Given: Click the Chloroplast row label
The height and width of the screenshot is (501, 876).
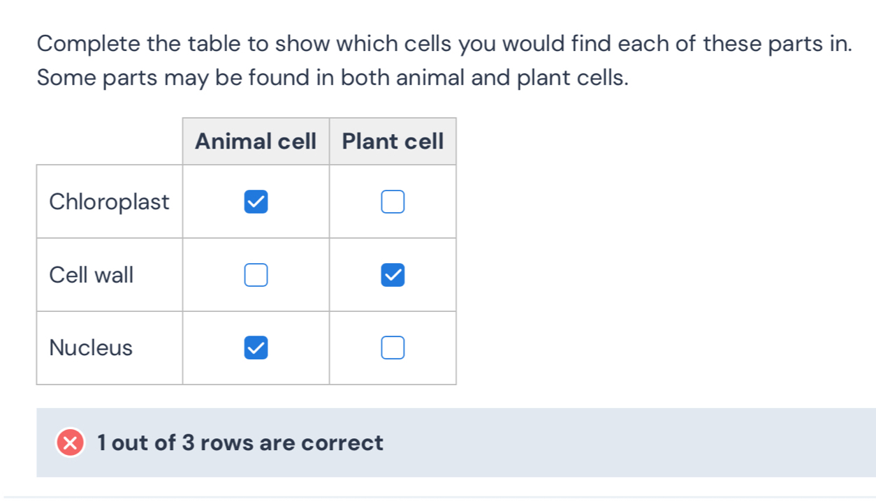Looking at the screenshot, I should coord(110,202).
